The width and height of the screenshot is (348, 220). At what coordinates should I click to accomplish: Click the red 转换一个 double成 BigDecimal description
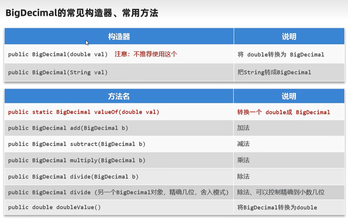pos(284,112)
